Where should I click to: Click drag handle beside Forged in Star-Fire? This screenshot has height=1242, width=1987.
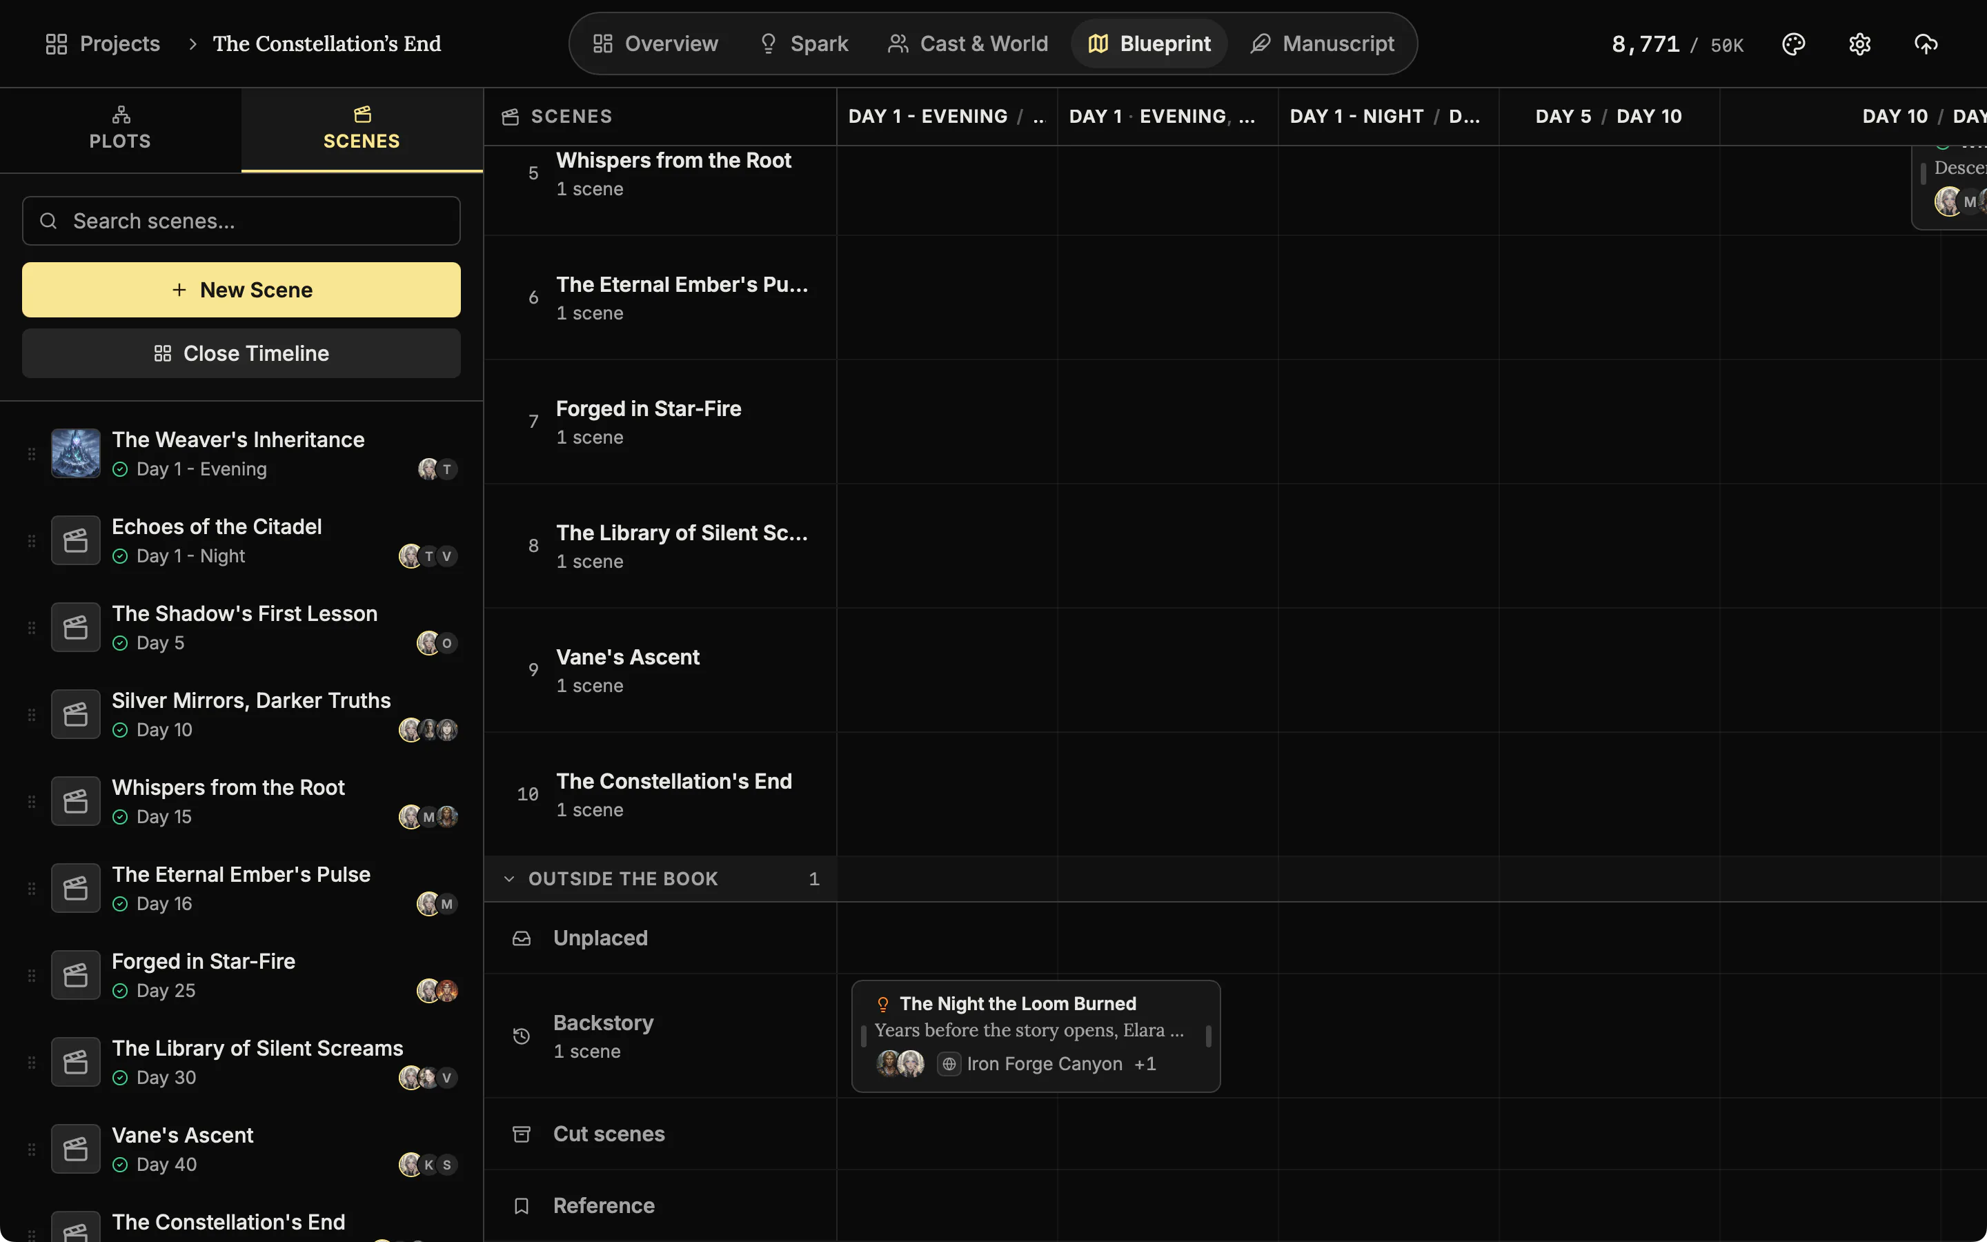coord(31,975)
